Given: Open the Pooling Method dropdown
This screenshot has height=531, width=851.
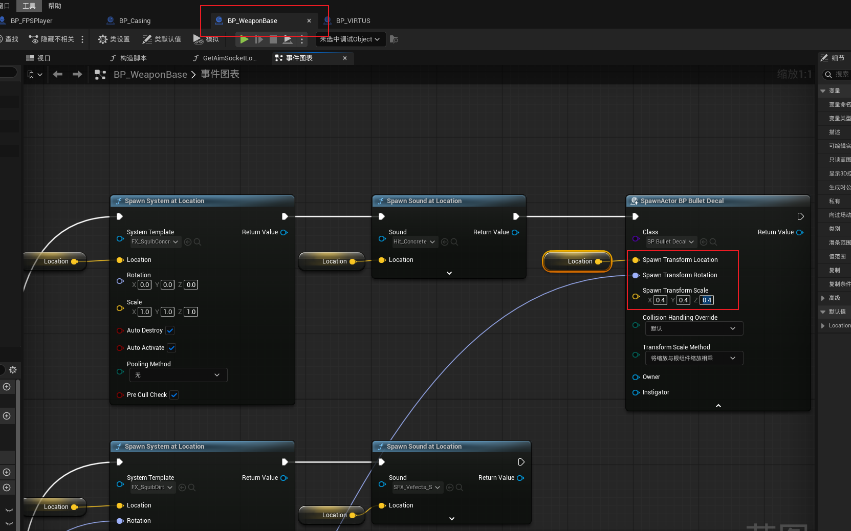Looking at the screenshot, I should pos(179,375).
